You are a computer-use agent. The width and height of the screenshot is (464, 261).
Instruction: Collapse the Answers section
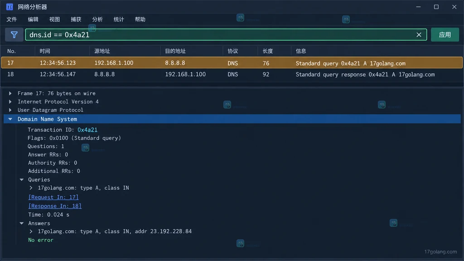point(22,223)
